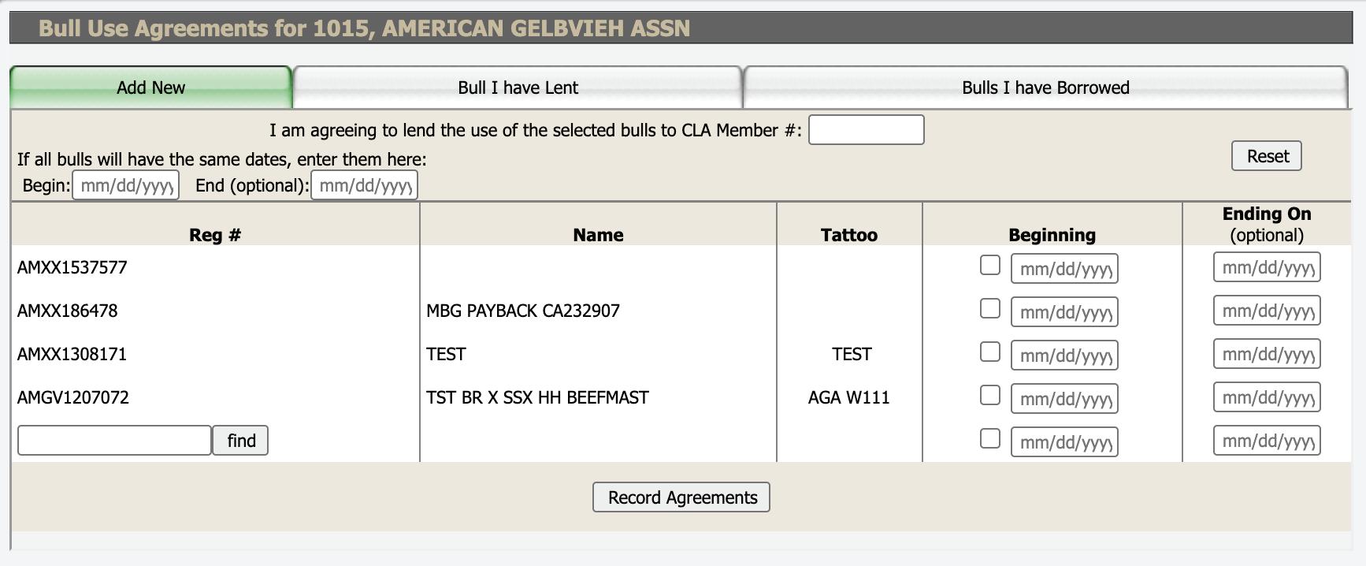The image size is (1366, 566).
Task: Select the MBG PAYBACK CA232907 checkbox
Action: point(990,309)
